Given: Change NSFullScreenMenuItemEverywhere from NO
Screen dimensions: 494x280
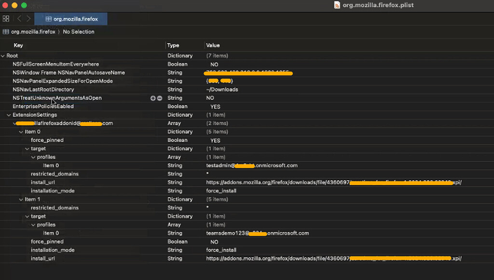Looking at the screenshot, I should click(x=214, y=64).
